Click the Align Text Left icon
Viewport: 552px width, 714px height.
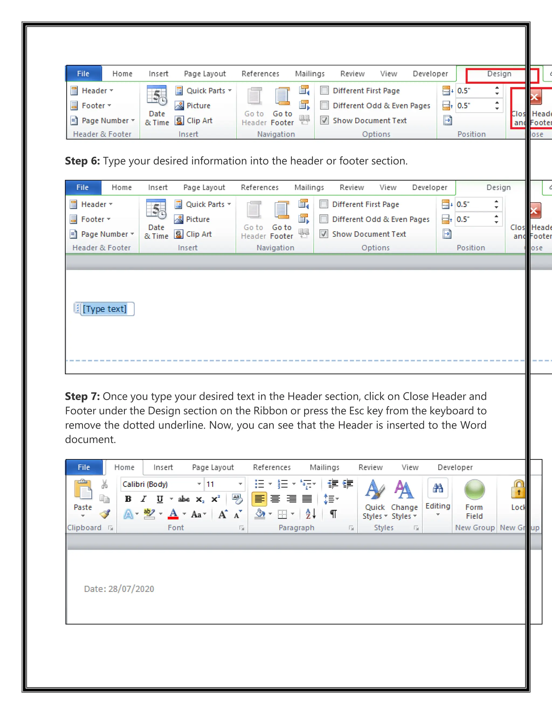[x=259, y=499]
